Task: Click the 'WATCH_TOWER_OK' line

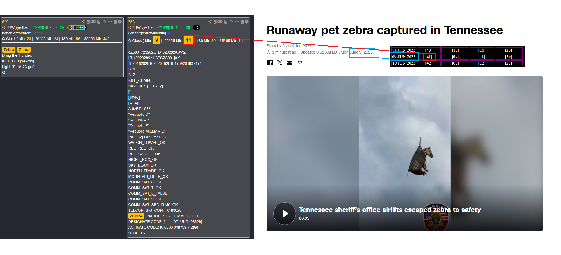Action: [147, 143]
